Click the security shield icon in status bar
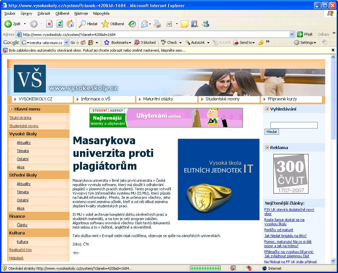The image size is (338, 273). coord(4,268)
